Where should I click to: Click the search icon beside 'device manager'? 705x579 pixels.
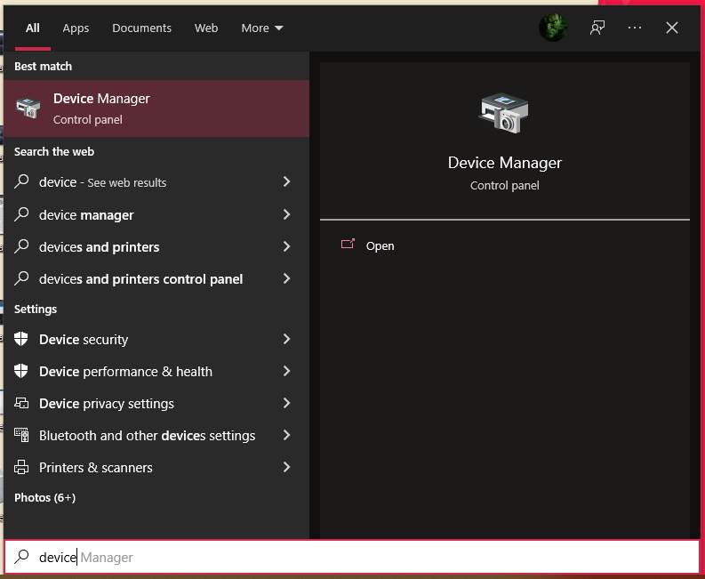[x=21, y=214]
